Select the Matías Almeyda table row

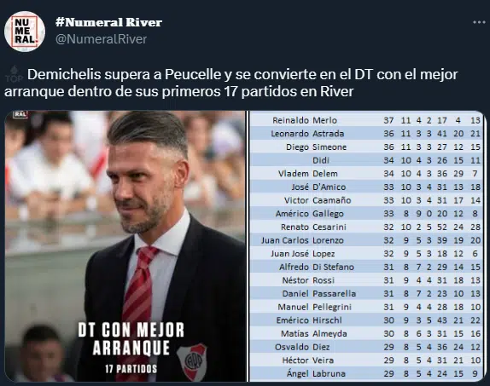click(367, 333)
